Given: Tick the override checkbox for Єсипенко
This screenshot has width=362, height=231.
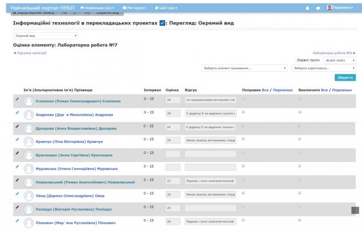Looking at the screenshot, I should point(243,99).
